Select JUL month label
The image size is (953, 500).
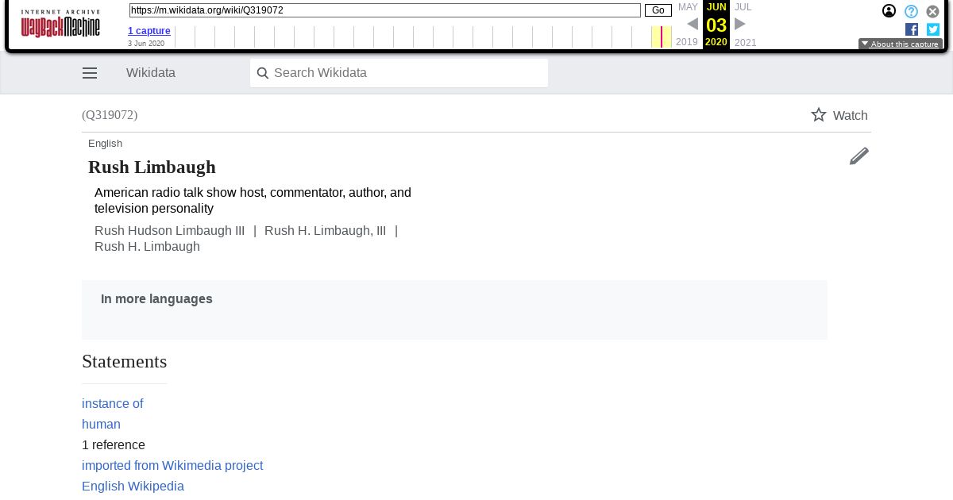point(743,7)
